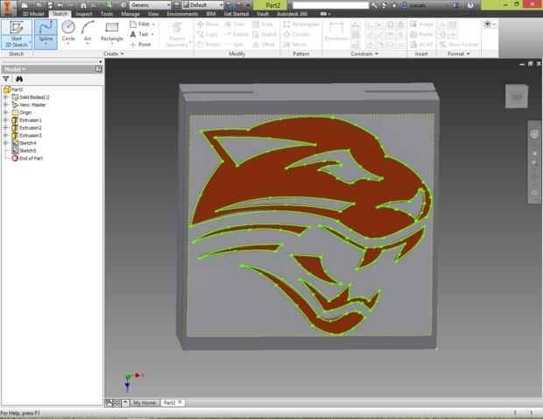Screen dimensions: 543x419
Task: Open the 3D Model ribbon tab
Action: pos(33,14)
